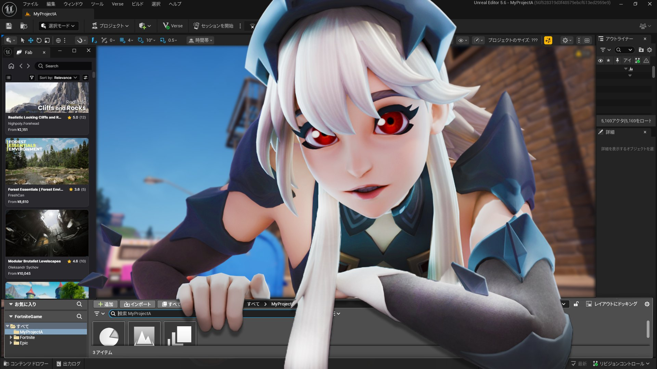Select the translate (move) gizmo tool
The image size is (657, 369).
tap(31, 40)
